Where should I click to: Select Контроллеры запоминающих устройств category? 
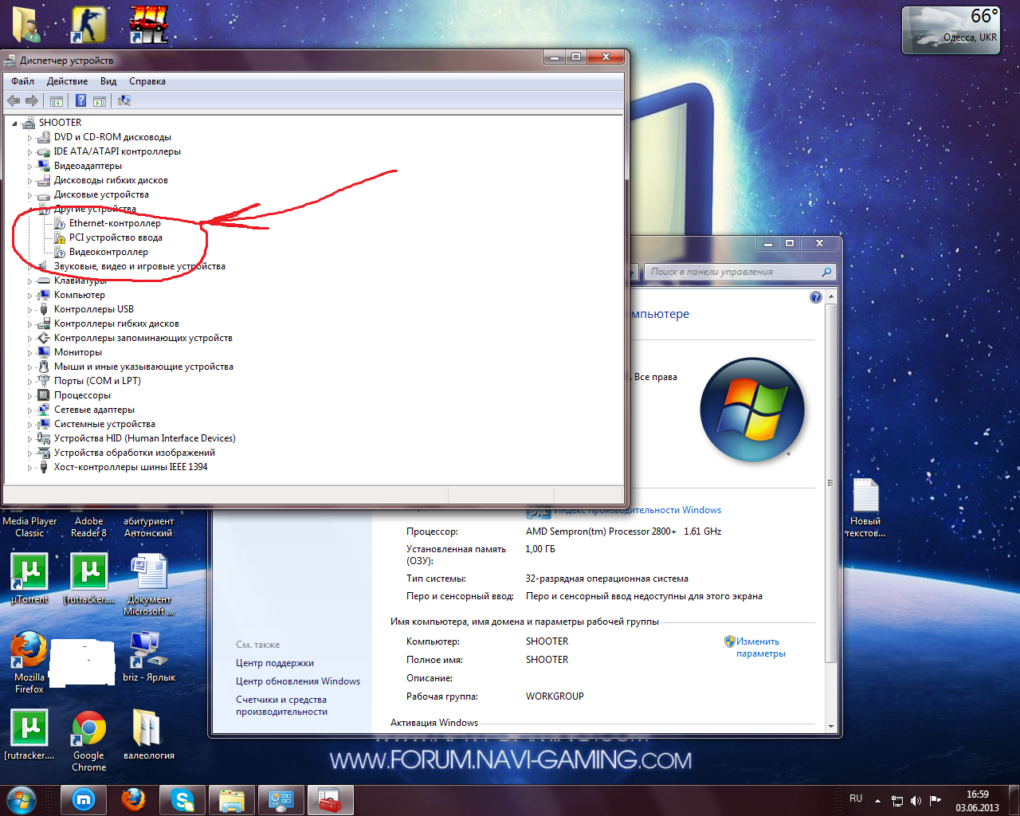coord(143,338)
